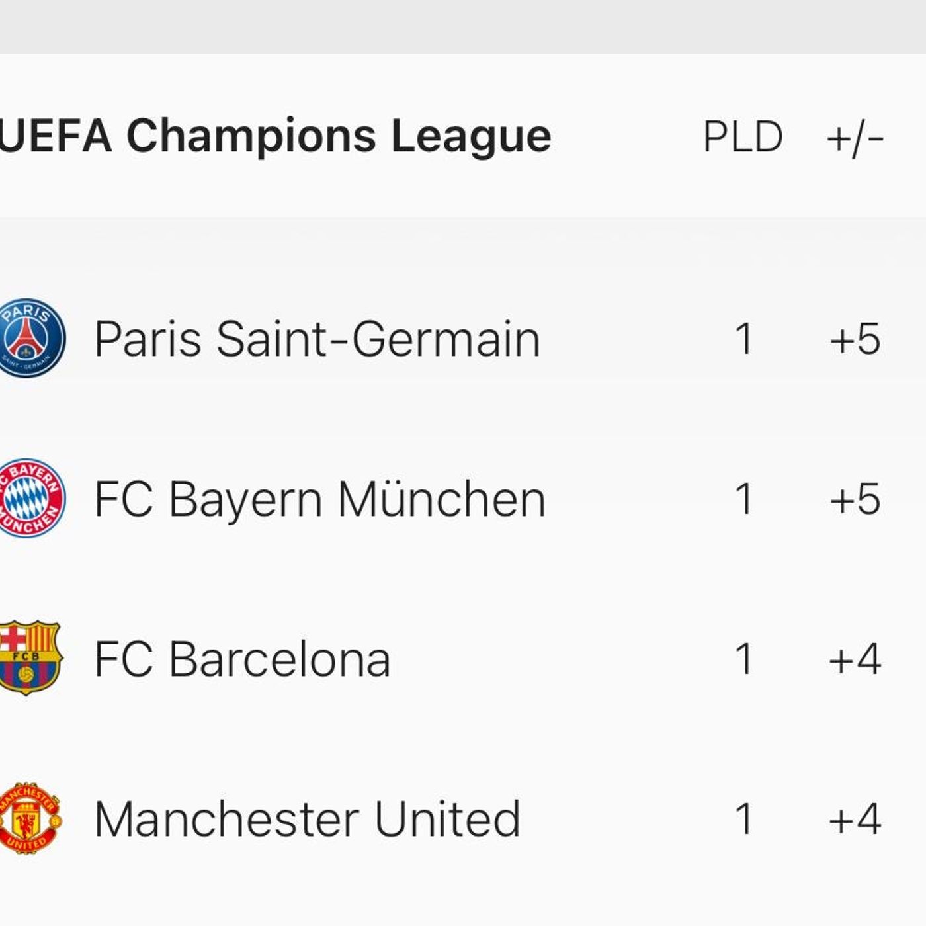Click FC Barcelona's +4 goal difference
The image size is (926, 926).
coord(855,659)
